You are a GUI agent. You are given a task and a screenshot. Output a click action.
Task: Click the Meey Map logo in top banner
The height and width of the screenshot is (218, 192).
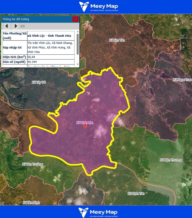98,7
